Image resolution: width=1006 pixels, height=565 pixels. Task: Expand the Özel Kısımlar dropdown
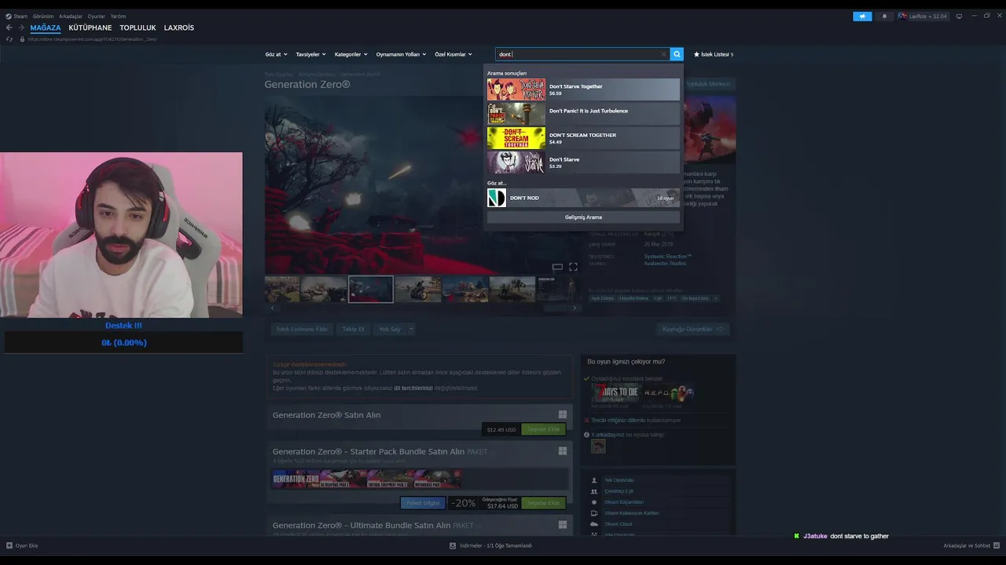click(x=453, y=54)
